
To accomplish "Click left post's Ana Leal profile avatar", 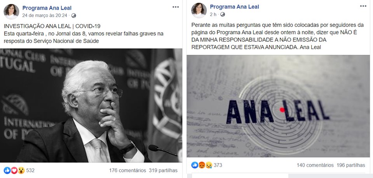I will pyautogui.click(x=11, y=11).
